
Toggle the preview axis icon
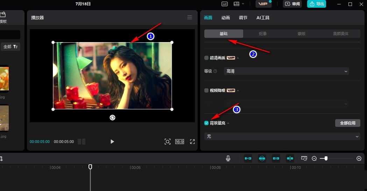[x=290, y=158]
